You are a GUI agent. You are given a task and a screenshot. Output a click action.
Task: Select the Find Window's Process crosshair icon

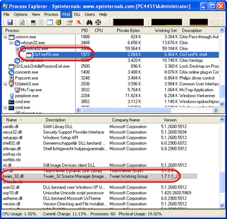pyautogui.click(x=98, y=22)
